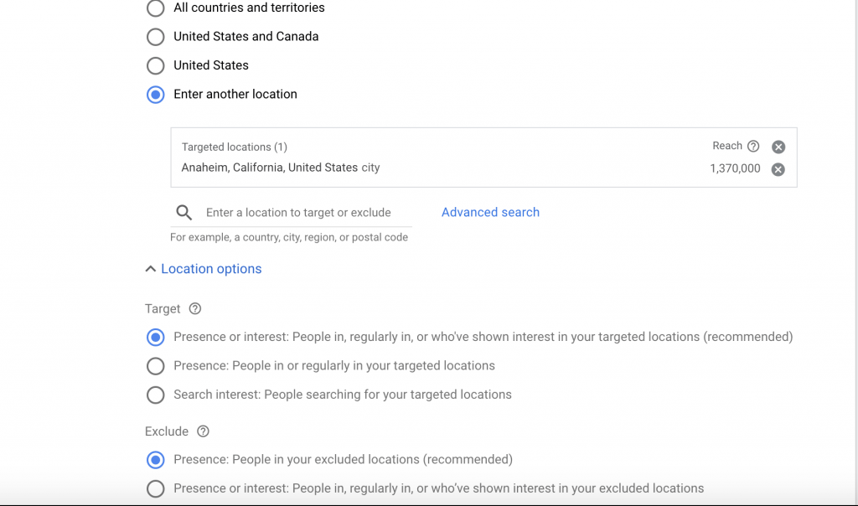Choose Presence: People in or regularly in option

point(155,366)
